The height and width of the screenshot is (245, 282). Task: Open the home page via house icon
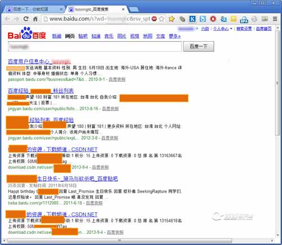35,19
